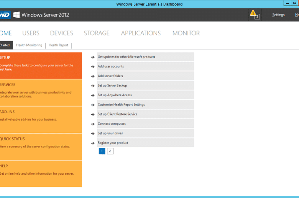The image size is (299, 198).
Task: Click arrow beside Set up Anywhere Access
Action: point(93,95)
